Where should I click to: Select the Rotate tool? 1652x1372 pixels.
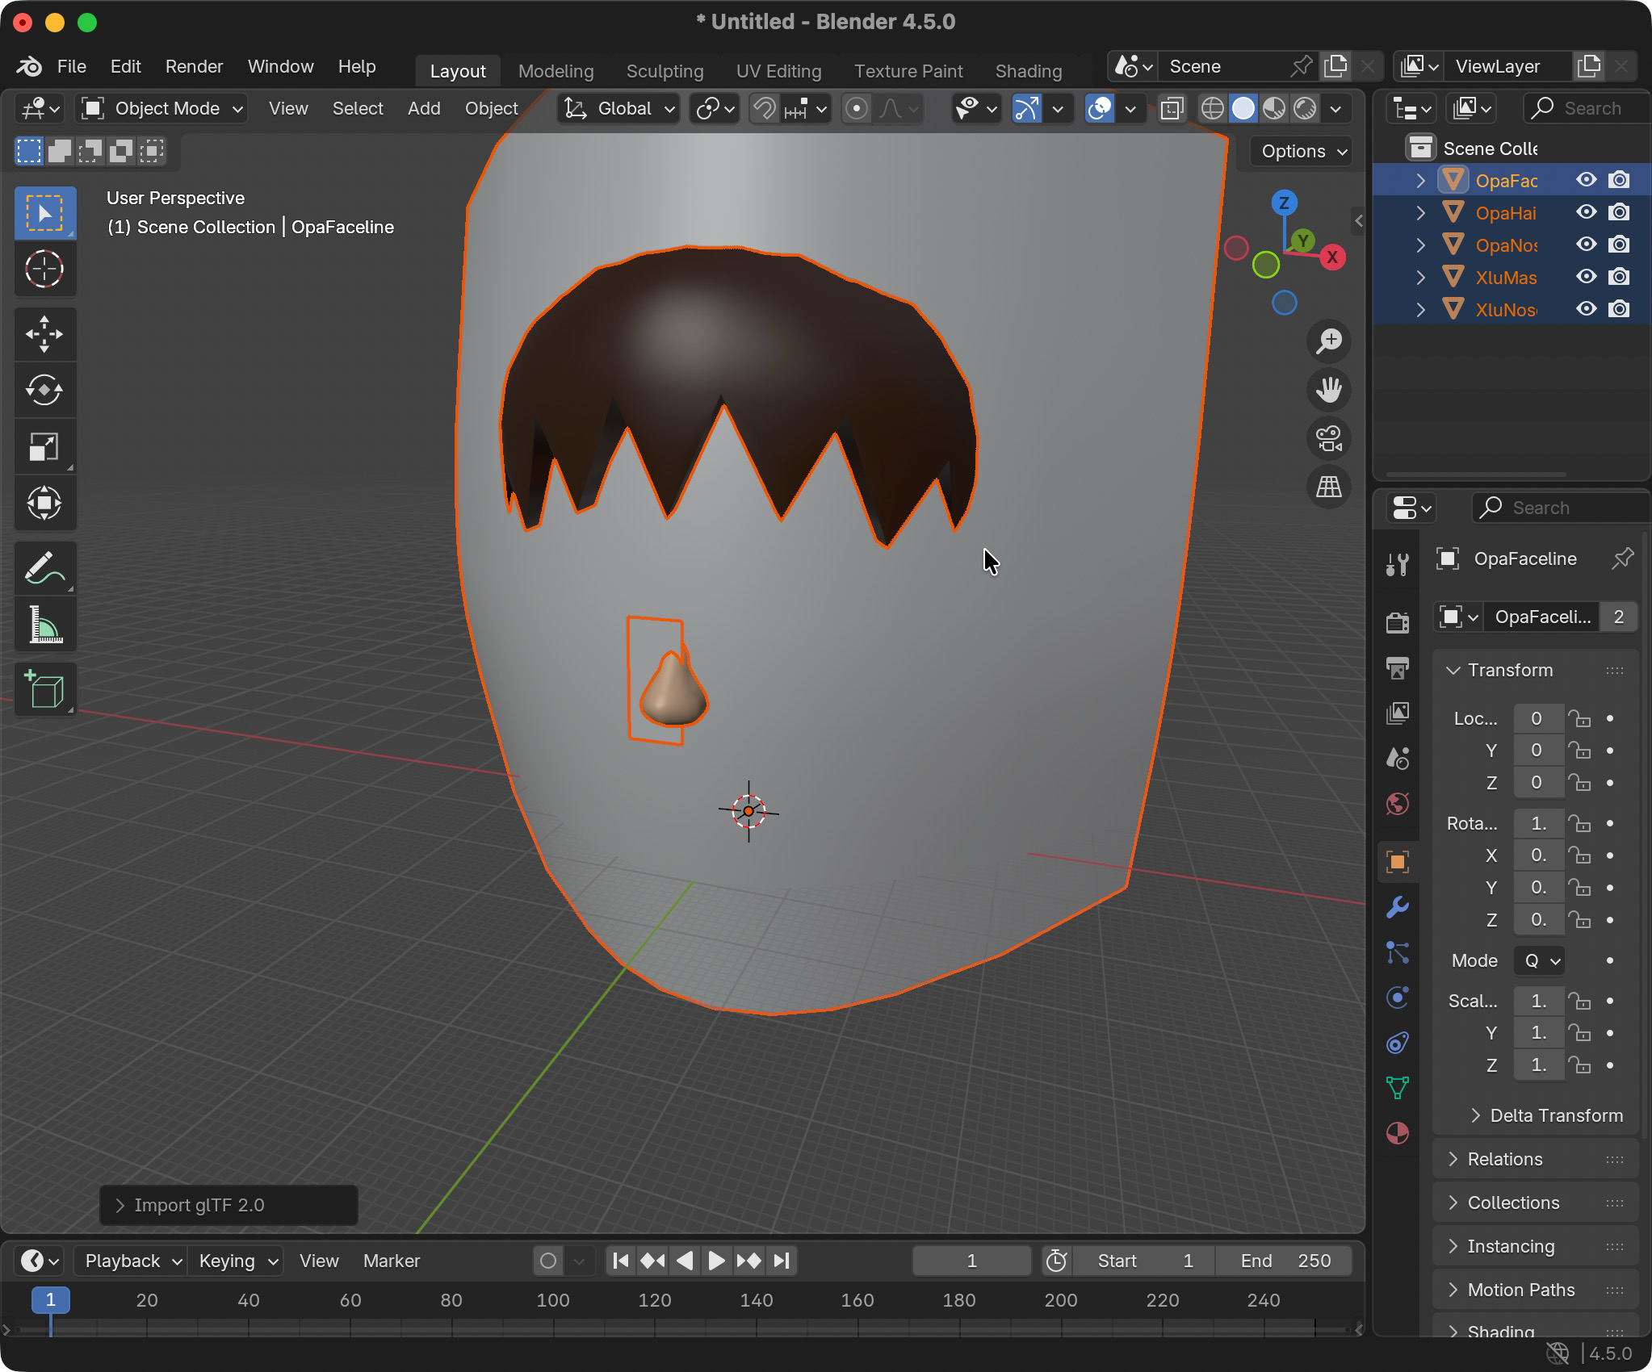click(x=44, y=391)
